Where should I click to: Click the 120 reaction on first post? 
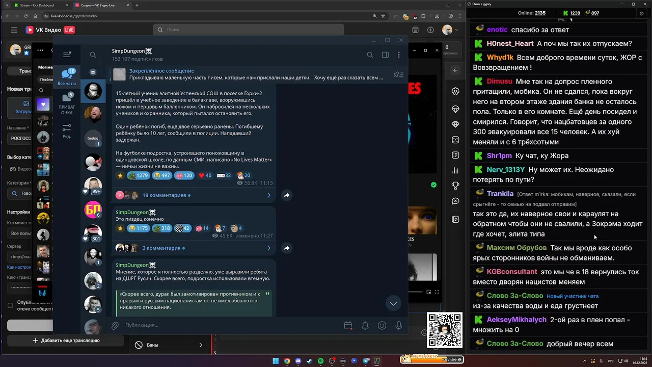[184, 175]
